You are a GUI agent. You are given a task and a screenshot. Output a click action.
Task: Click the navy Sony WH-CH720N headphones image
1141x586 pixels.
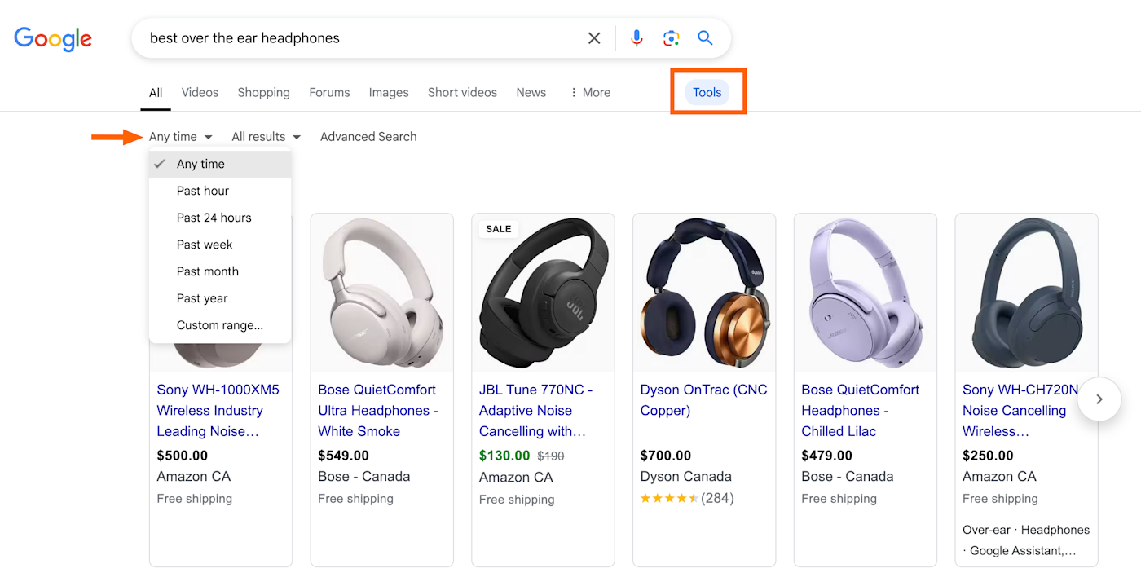point(1027,293)
